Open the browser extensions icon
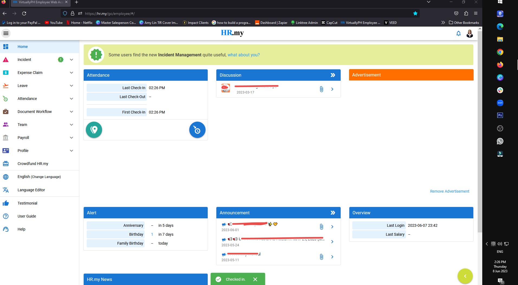This screenshot has width=518, height=285. tap(466, 13)
